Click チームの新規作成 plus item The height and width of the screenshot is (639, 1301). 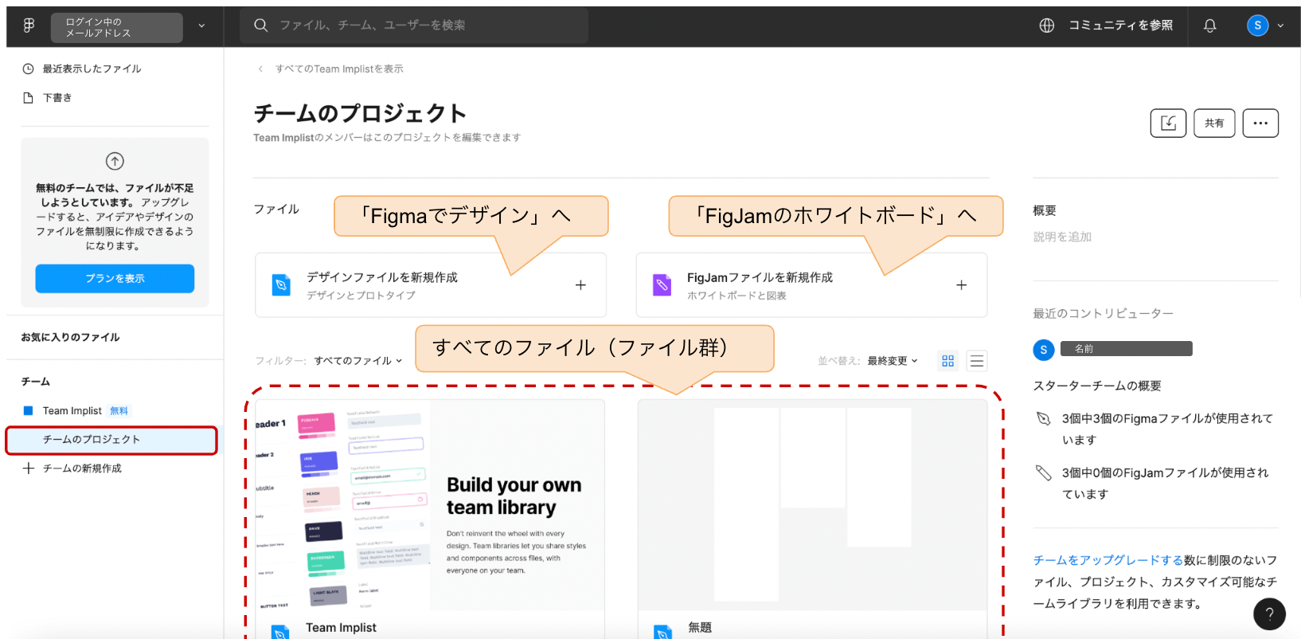click(x=72, y=468)
